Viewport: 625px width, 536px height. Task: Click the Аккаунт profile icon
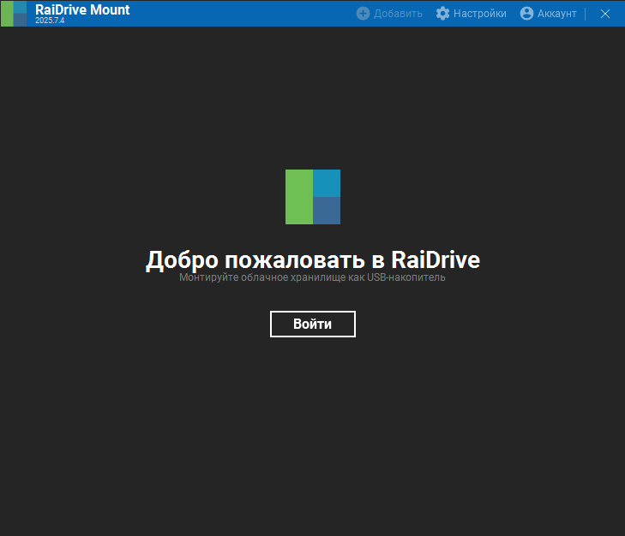(x=526, y=14)
